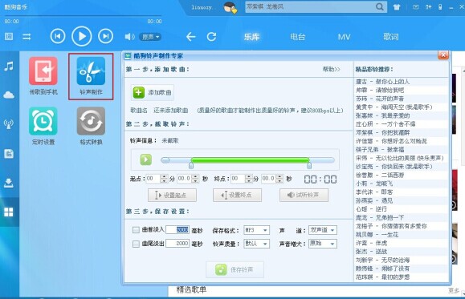Open the 声音增大 原始 dropdown
The image size is (465, 299).
click(x=323, y=244)
